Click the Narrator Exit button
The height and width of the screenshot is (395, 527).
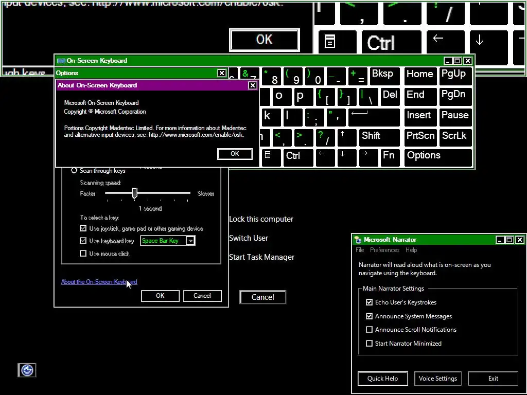(493, 379)
